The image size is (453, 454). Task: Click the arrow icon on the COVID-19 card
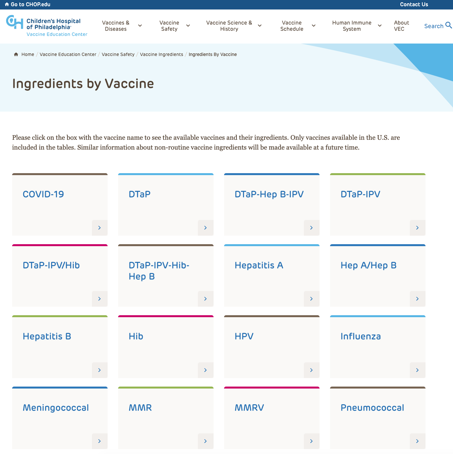tap(100, 228)
